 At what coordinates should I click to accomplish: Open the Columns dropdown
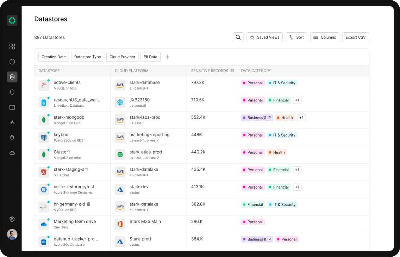pyautogui.click(x=324, y=37)
